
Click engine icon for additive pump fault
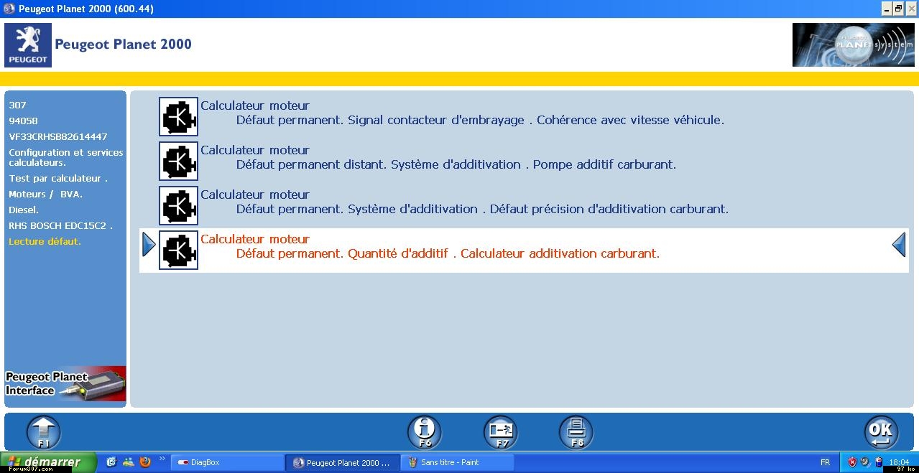178,161
